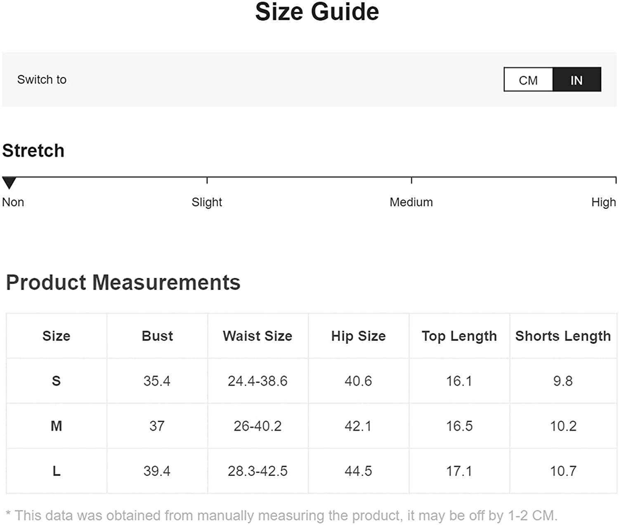The width and height of the screenshot is (619, 525).
Task: Click the Slight stretch label
Action: (x=207, y=202)
